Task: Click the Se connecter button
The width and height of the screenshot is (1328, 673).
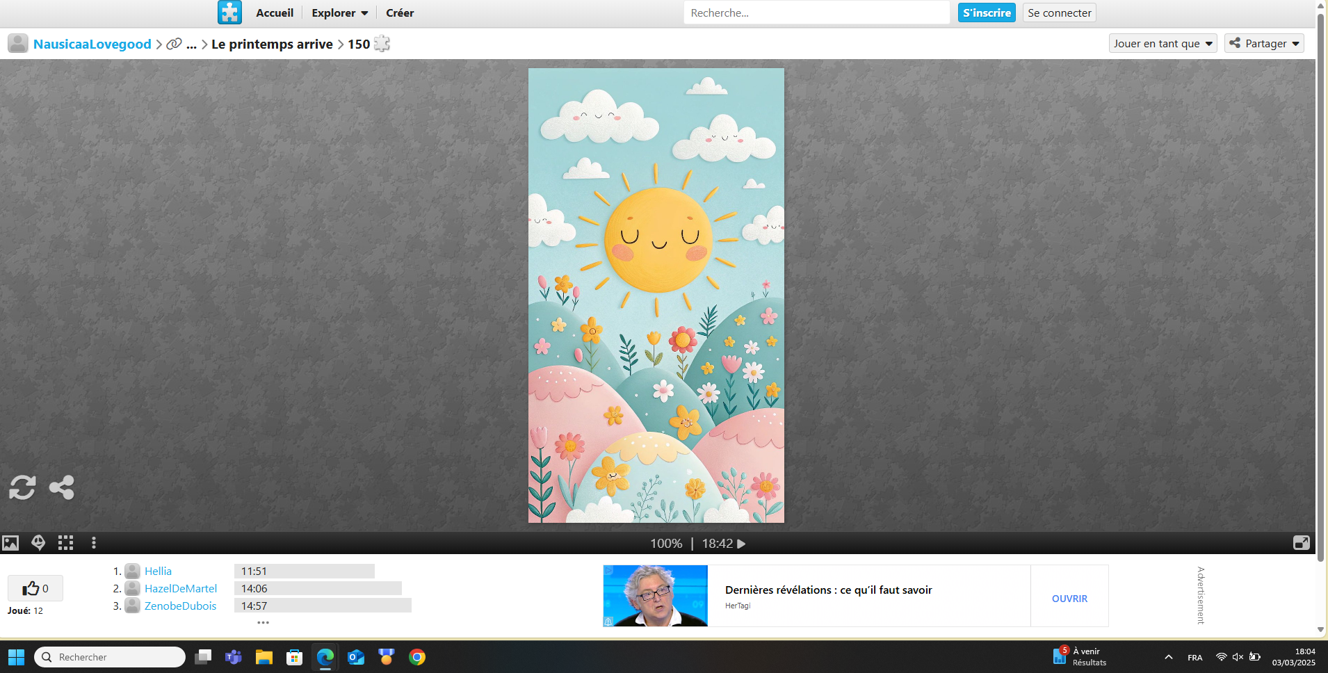Action: click(1060, 13)
